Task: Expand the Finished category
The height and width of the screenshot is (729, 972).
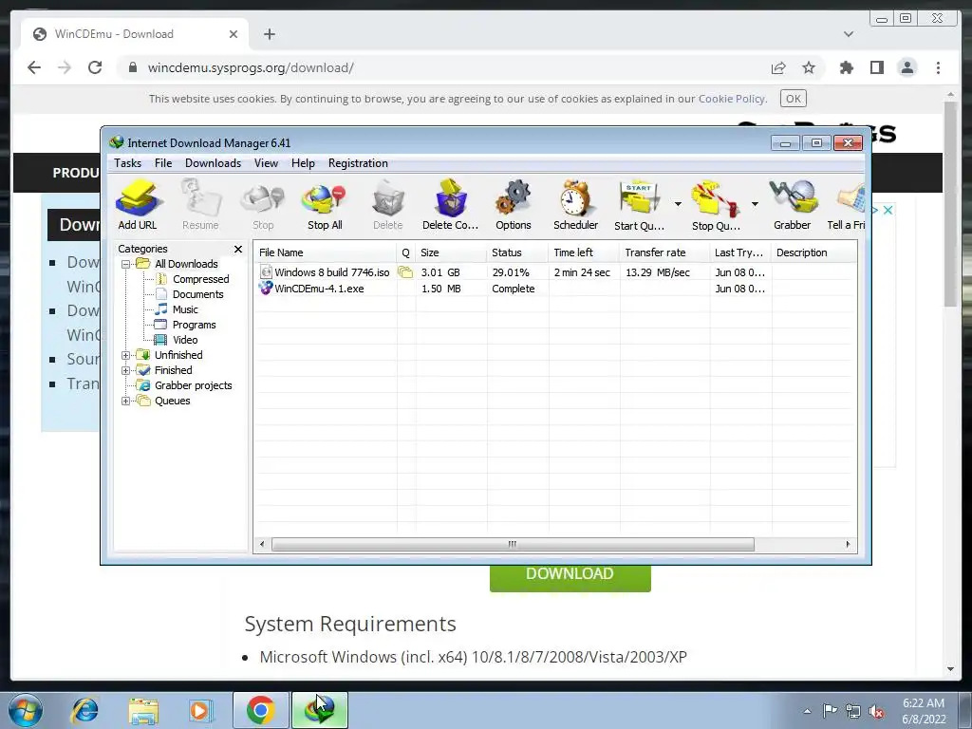Action: tap(126, 371)
